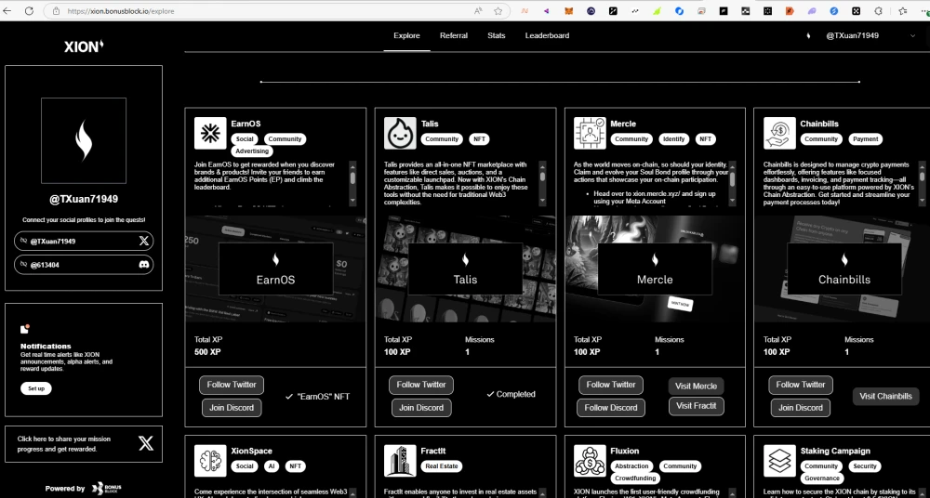Click Follow Twitter button under EarnOS

pyautogui.click(x=232, y=385)
